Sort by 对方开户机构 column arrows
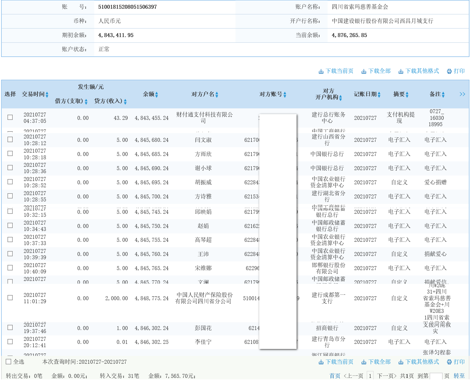This screenshot has height=386, width=473. click(341, 98)
